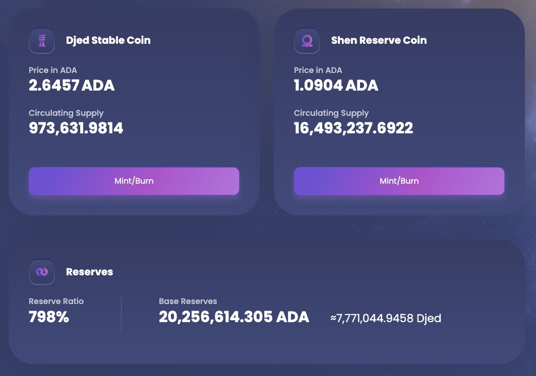Click the Shen price 1.0904 ADA
Viewport: 536px width, 376px height.
[x=336, y=86]
